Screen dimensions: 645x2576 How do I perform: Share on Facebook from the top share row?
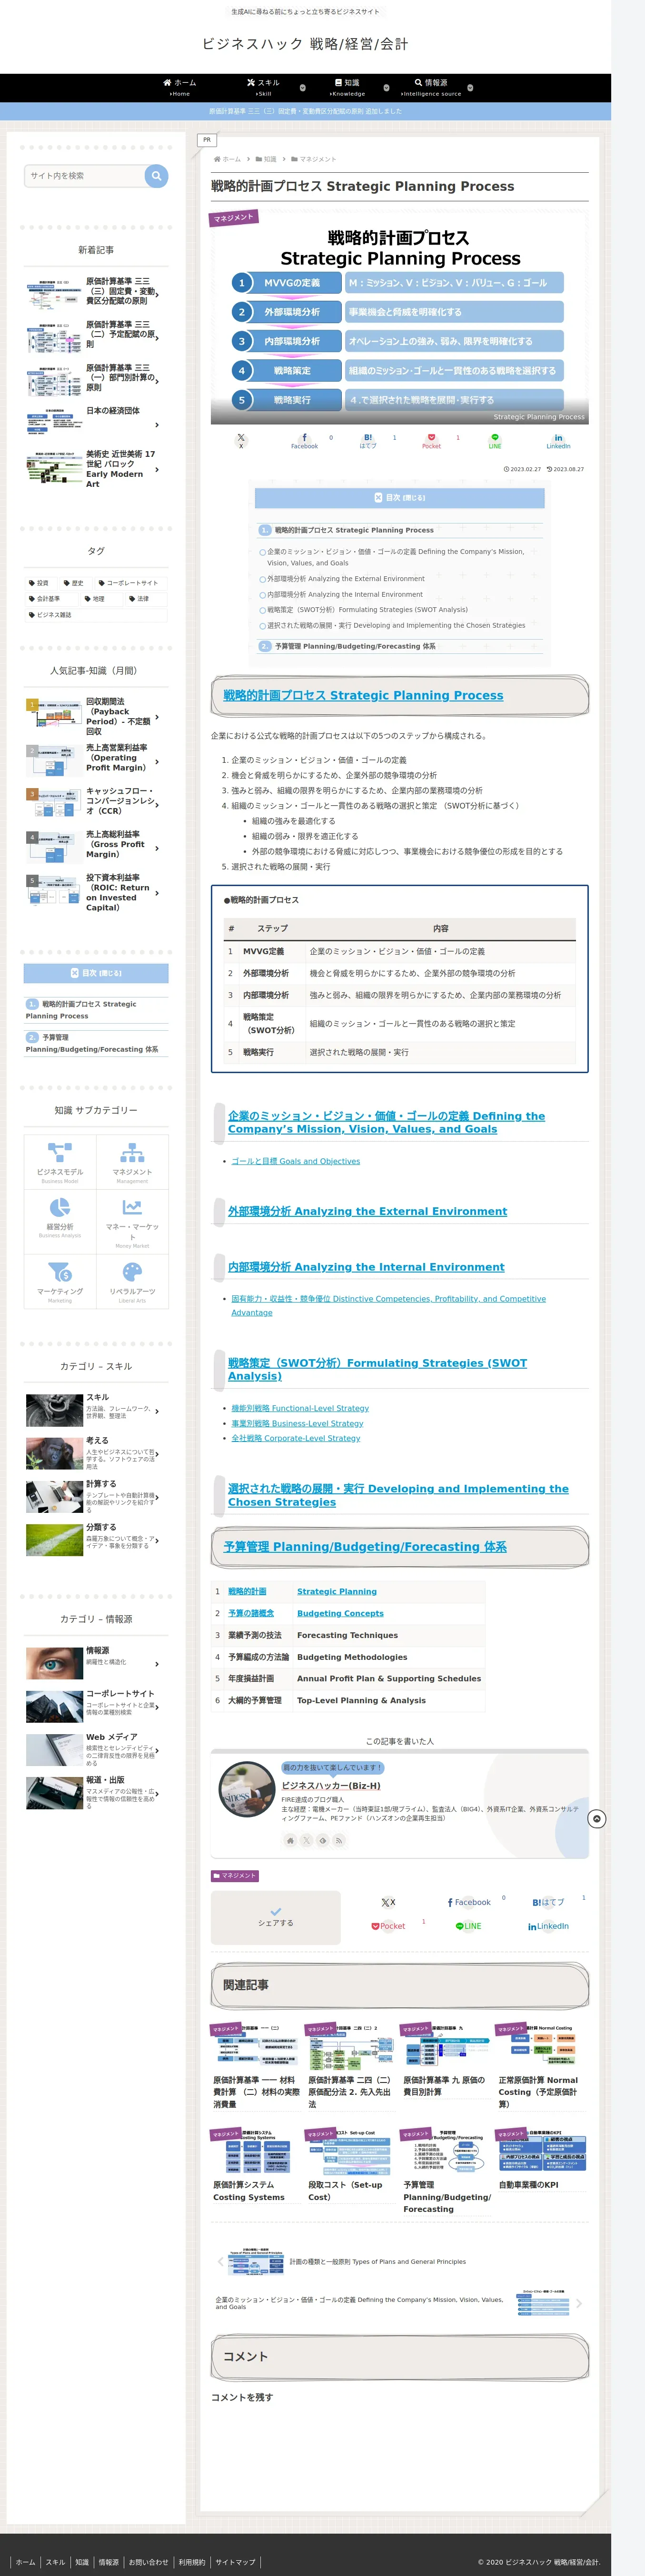tap(304, 441)
